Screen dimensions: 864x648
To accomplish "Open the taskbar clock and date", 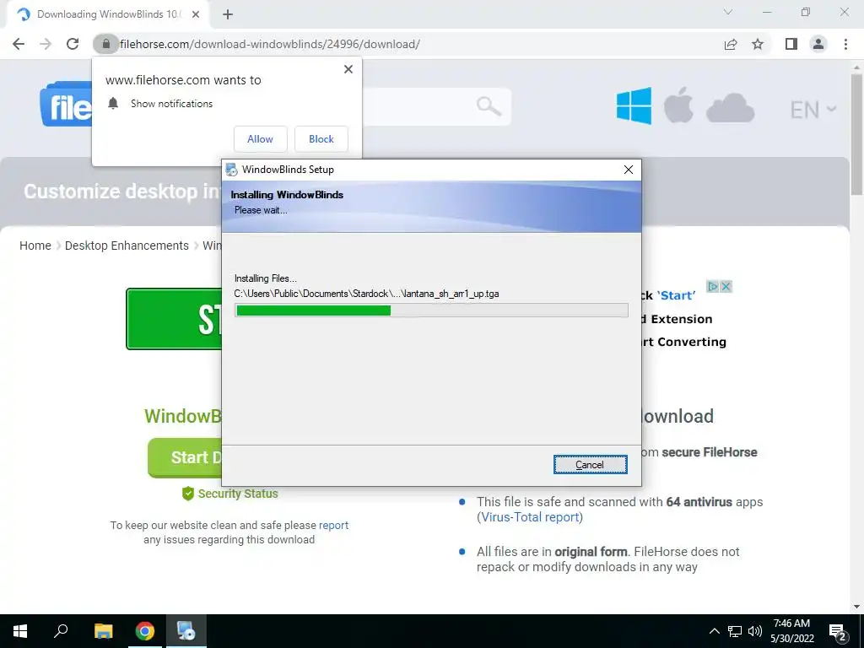I will pyautogui.click(x=791, y=631).
